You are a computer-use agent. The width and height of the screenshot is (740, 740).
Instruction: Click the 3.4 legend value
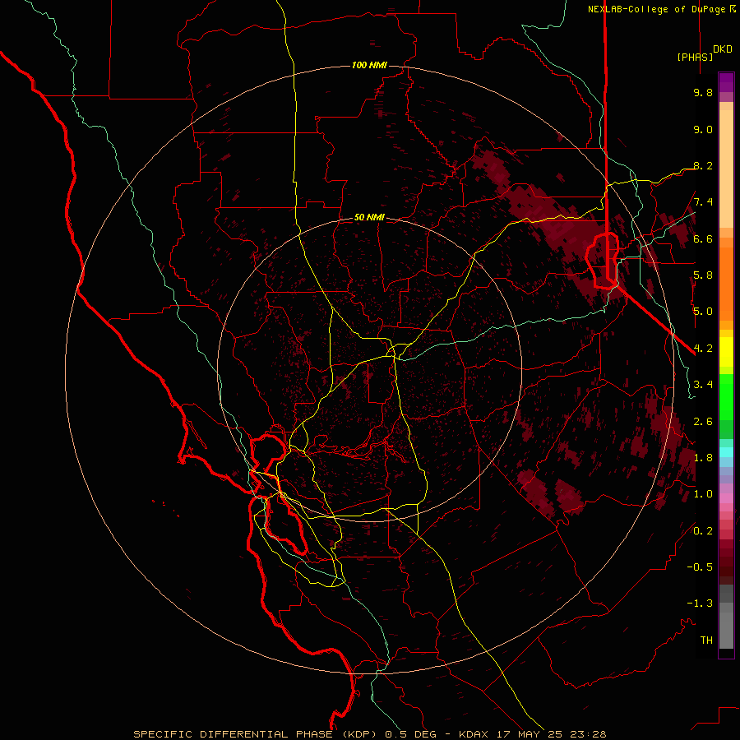pyautogui.click(x=703, y=385)
